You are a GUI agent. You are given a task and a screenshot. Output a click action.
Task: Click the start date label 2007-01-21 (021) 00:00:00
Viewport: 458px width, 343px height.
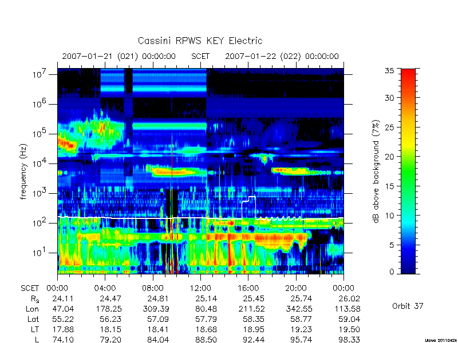click(119, 56)
